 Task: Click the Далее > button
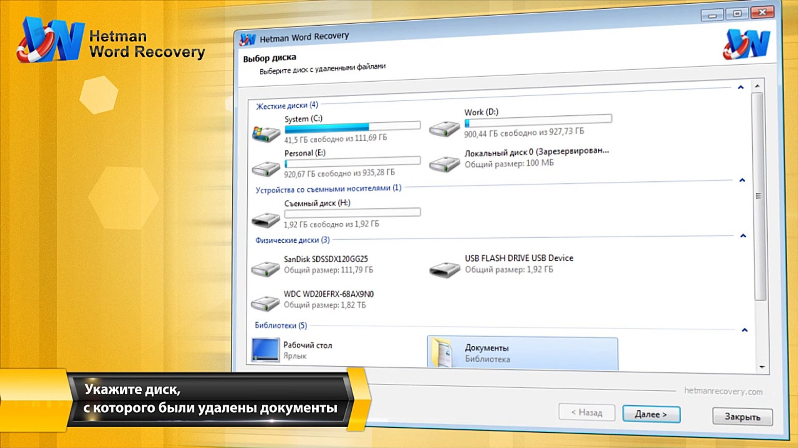click(651, 414)
